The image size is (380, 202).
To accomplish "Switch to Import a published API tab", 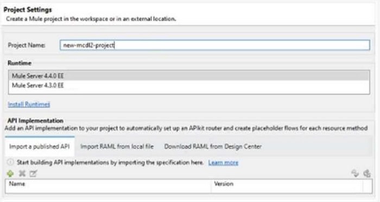I will coord(40,146).
